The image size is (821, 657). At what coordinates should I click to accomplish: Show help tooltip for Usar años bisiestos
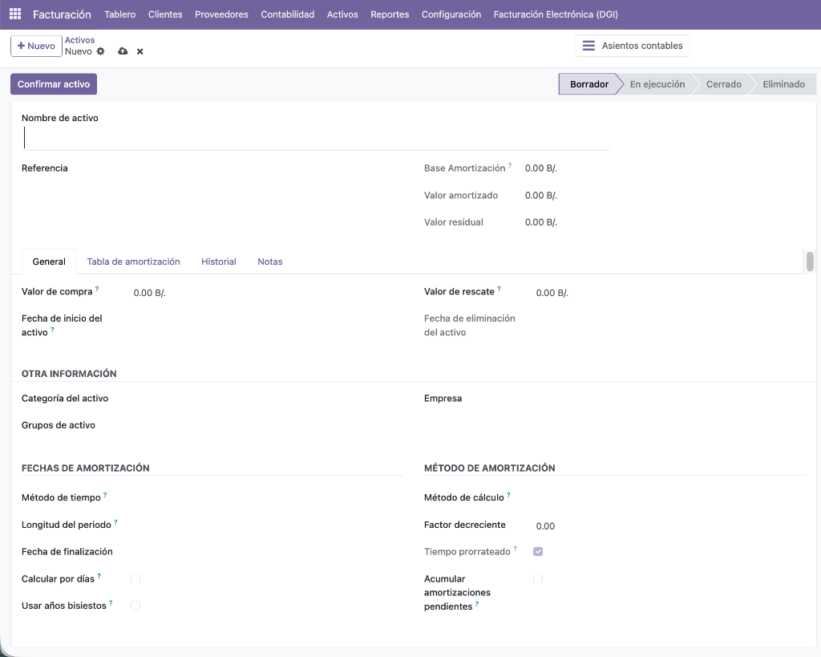[x=111, y=603]
